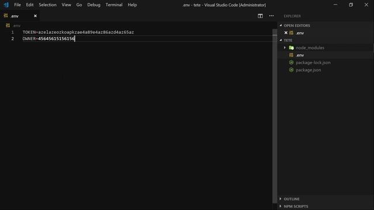This screenshot has height=210, width=374.
Task: Close the VS Code window
Action: click(366, 5)
